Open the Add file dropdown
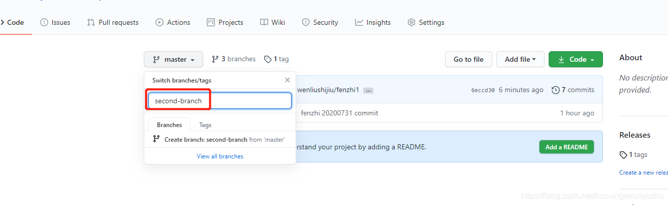This screenshot has height=205, width=668. 520,59
